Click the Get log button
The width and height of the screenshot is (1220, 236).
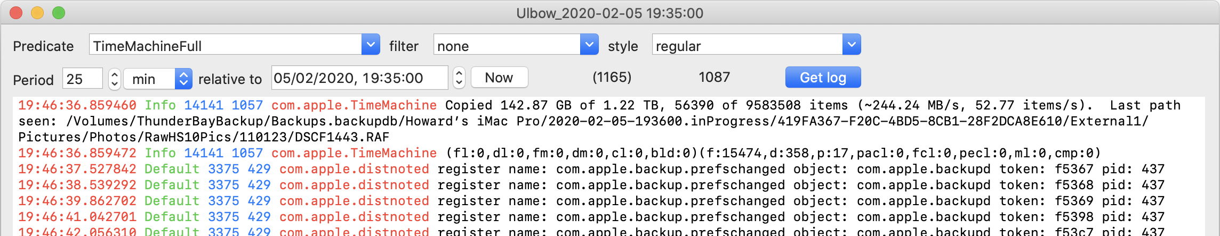click(823, 78)
